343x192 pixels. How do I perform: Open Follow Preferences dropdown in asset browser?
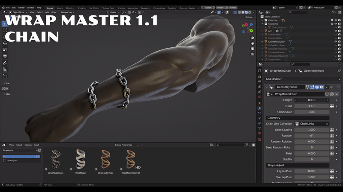pyautogui.click(x=126, y=145)
